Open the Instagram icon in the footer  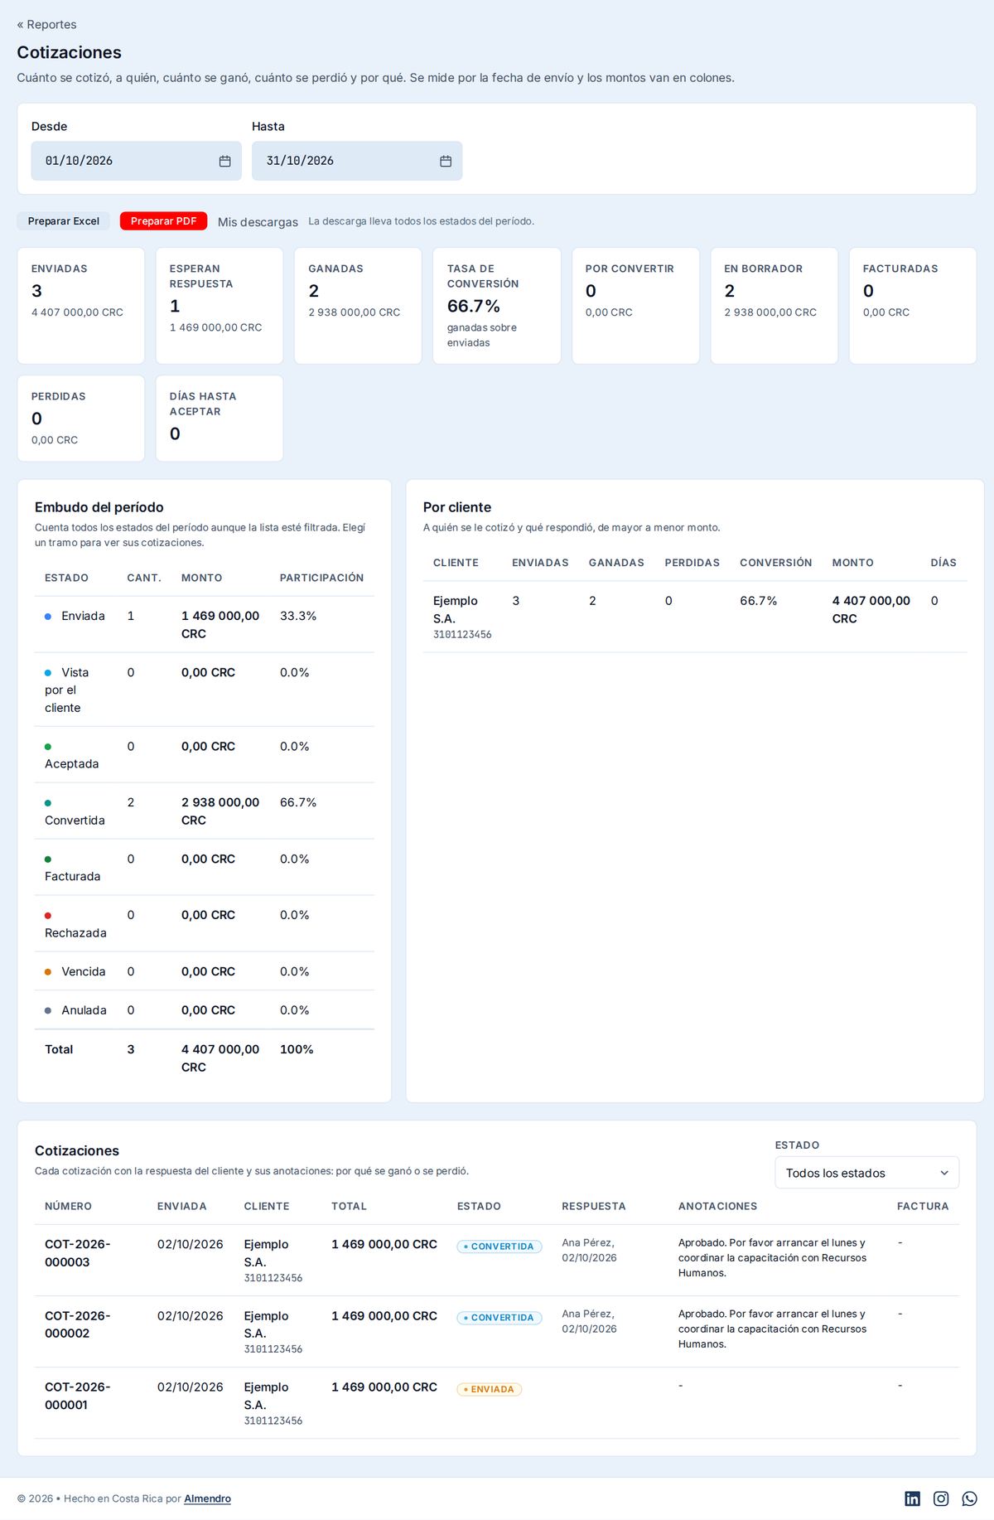[941, 1498]
